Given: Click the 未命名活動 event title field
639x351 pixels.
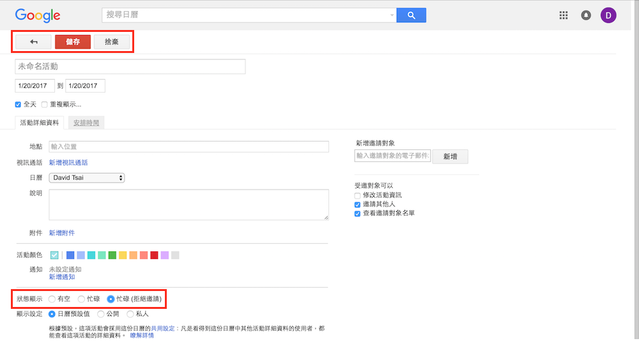Looking at the screenshot, I should pyautogui.click(x=130, y=66).
